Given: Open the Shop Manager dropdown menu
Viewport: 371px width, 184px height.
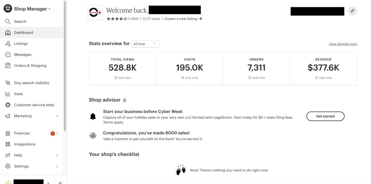Looking at the screenshot, I should click(x=27, y=9).
